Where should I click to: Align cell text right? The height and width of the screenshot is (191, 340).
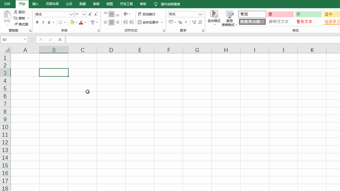(117, 22)
